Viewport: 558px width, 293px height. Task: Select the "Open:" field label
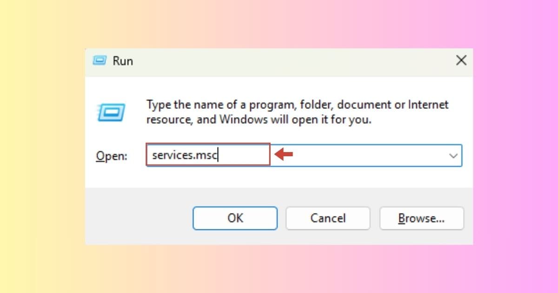pyautogui.click(x=112, y=156)
